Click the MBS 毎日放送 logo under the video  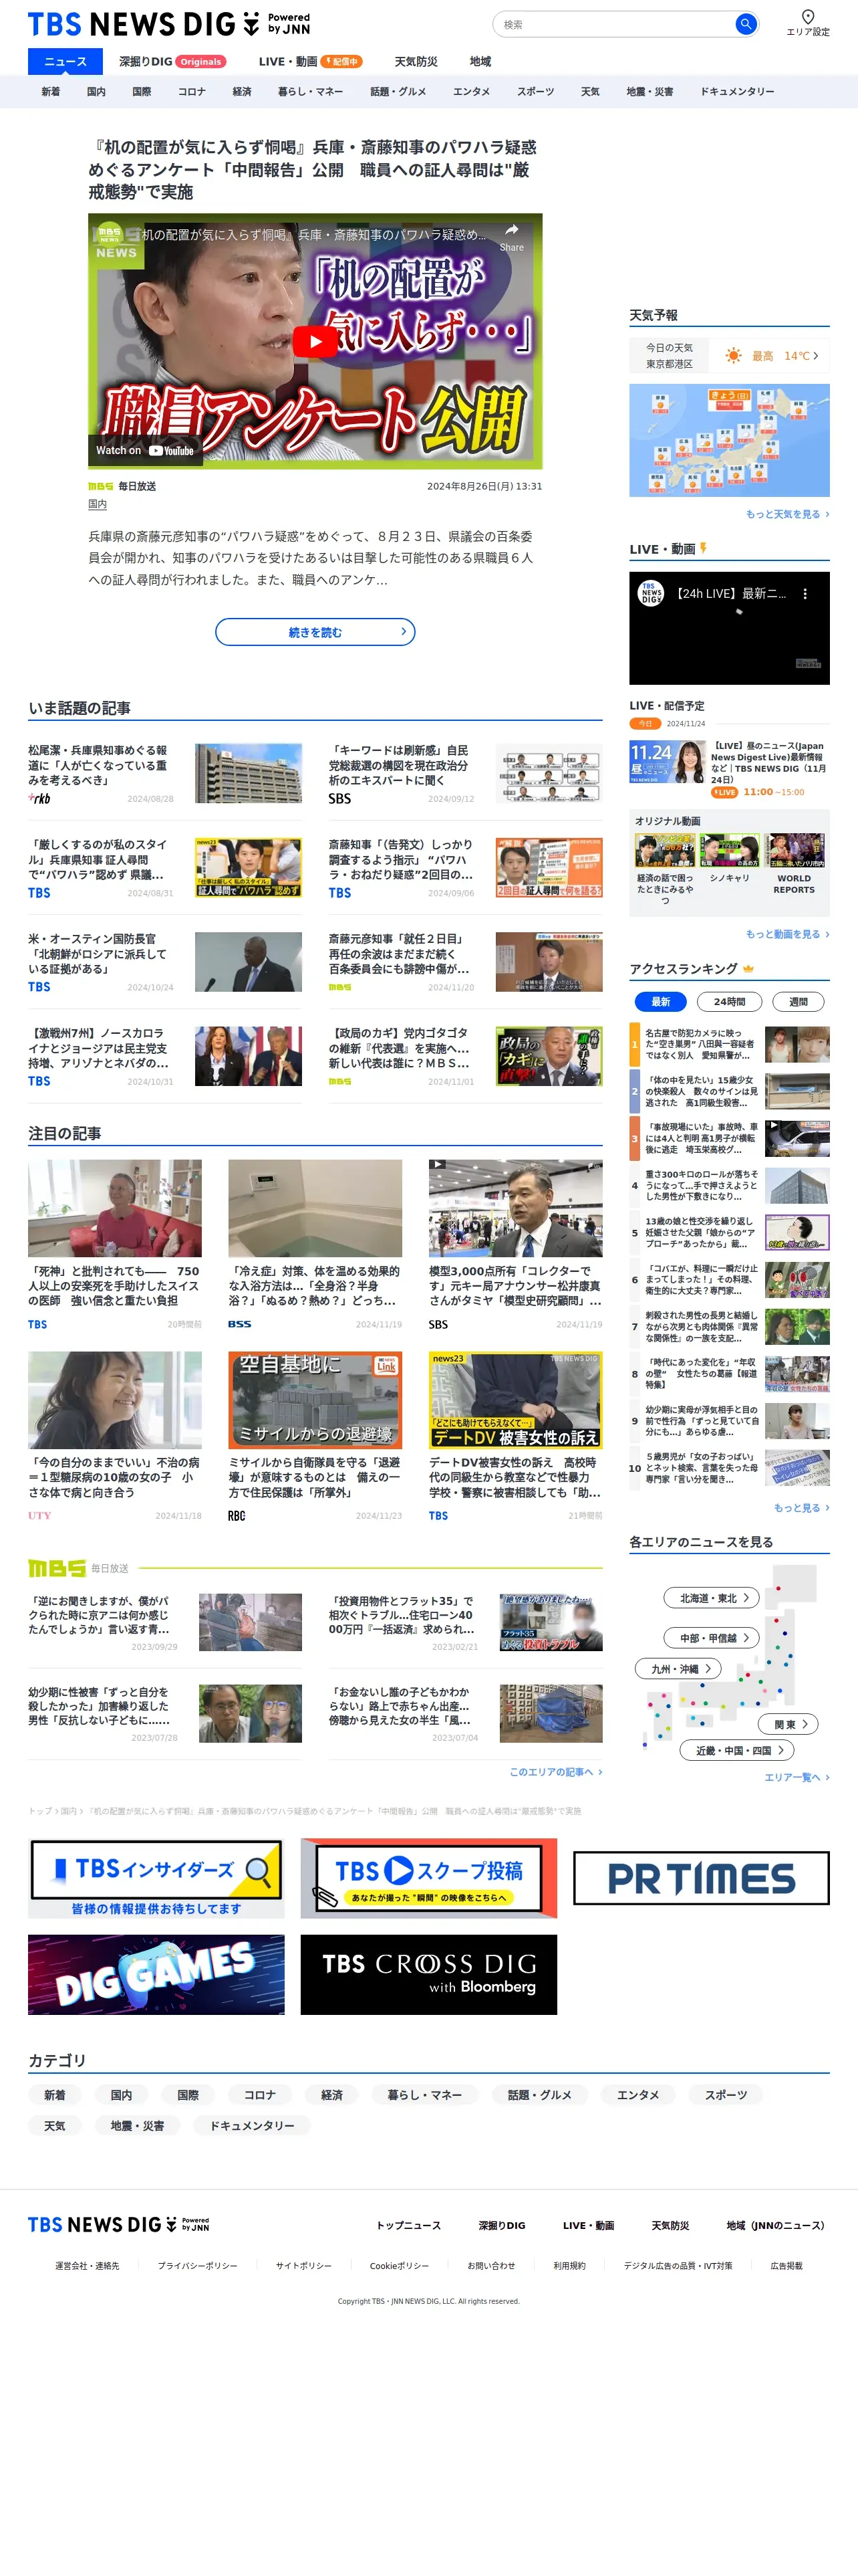(x=100, y=487)
